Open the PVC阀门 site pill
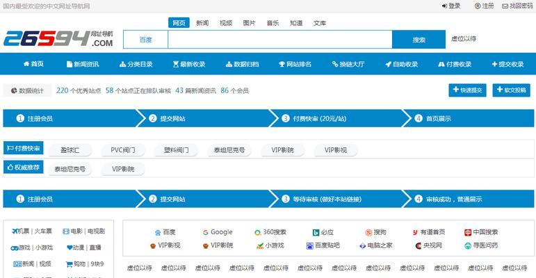This screenshot has width=536, height=278. pos(123,150)
